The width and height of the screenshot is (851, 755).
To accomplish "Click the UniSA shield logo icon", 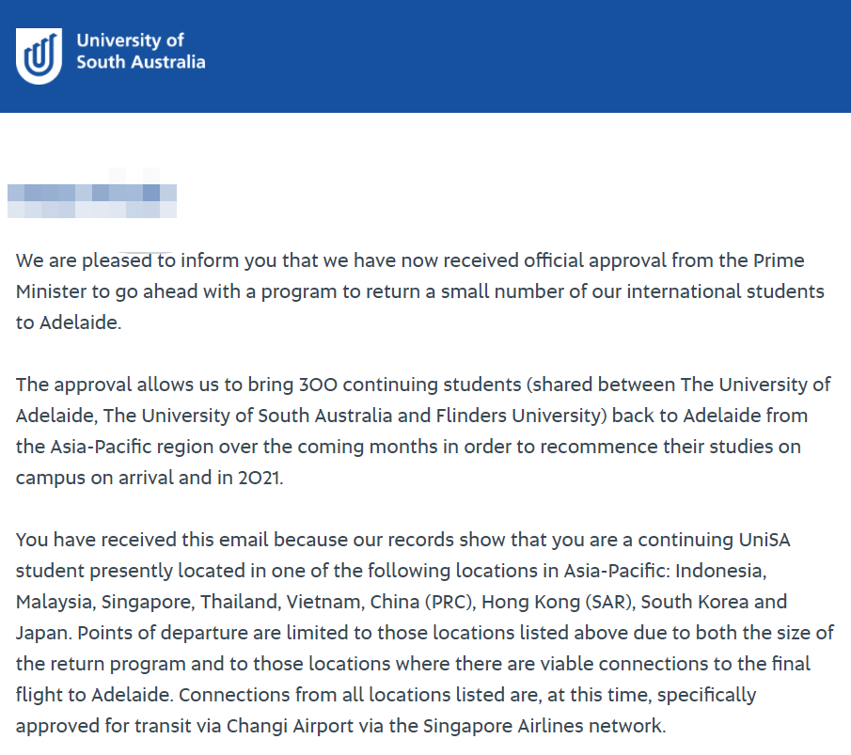I will click(39, 55).
